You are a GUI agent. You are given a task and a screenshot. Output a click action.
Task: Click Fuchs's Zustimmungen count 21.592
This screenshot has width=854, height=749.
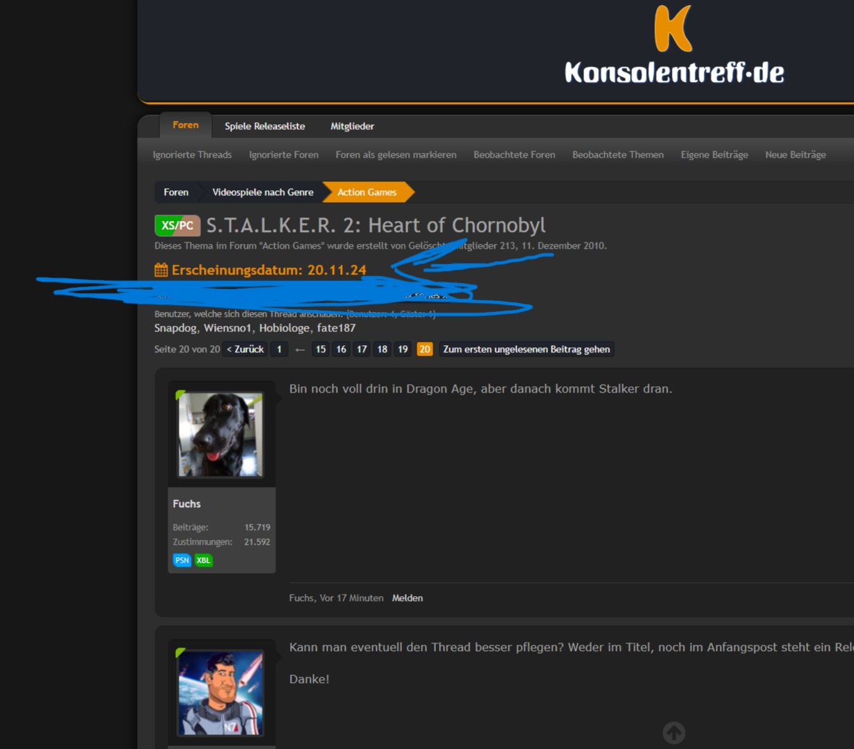coord(257,542)
